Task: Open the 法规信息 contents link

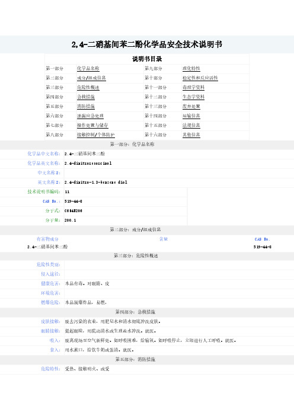Action: pos(191,125)
